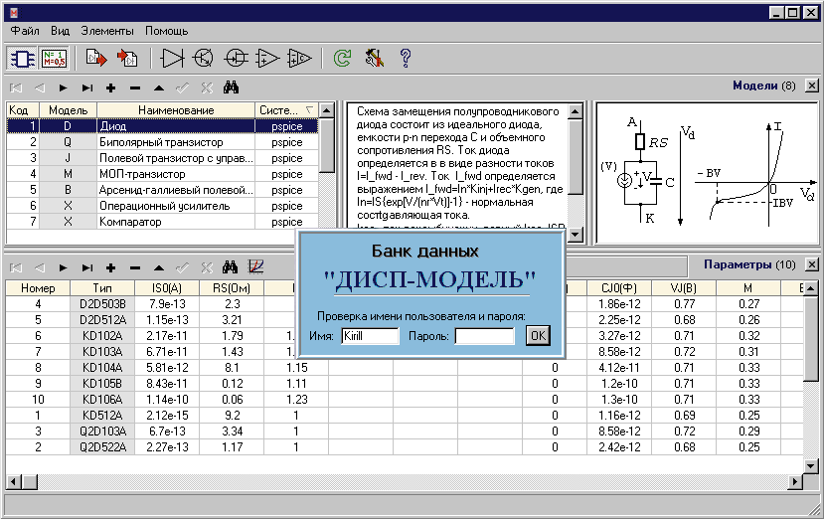Screen dimensions: 824x519
Task: Go to next record in Models navigator
Action: click(63, 87)
